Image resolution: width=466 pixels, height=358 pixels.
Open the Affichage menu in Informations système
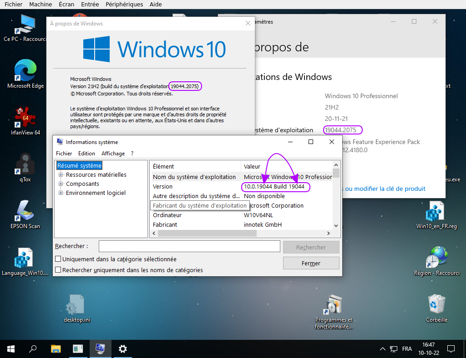click(x=113, y=154)
